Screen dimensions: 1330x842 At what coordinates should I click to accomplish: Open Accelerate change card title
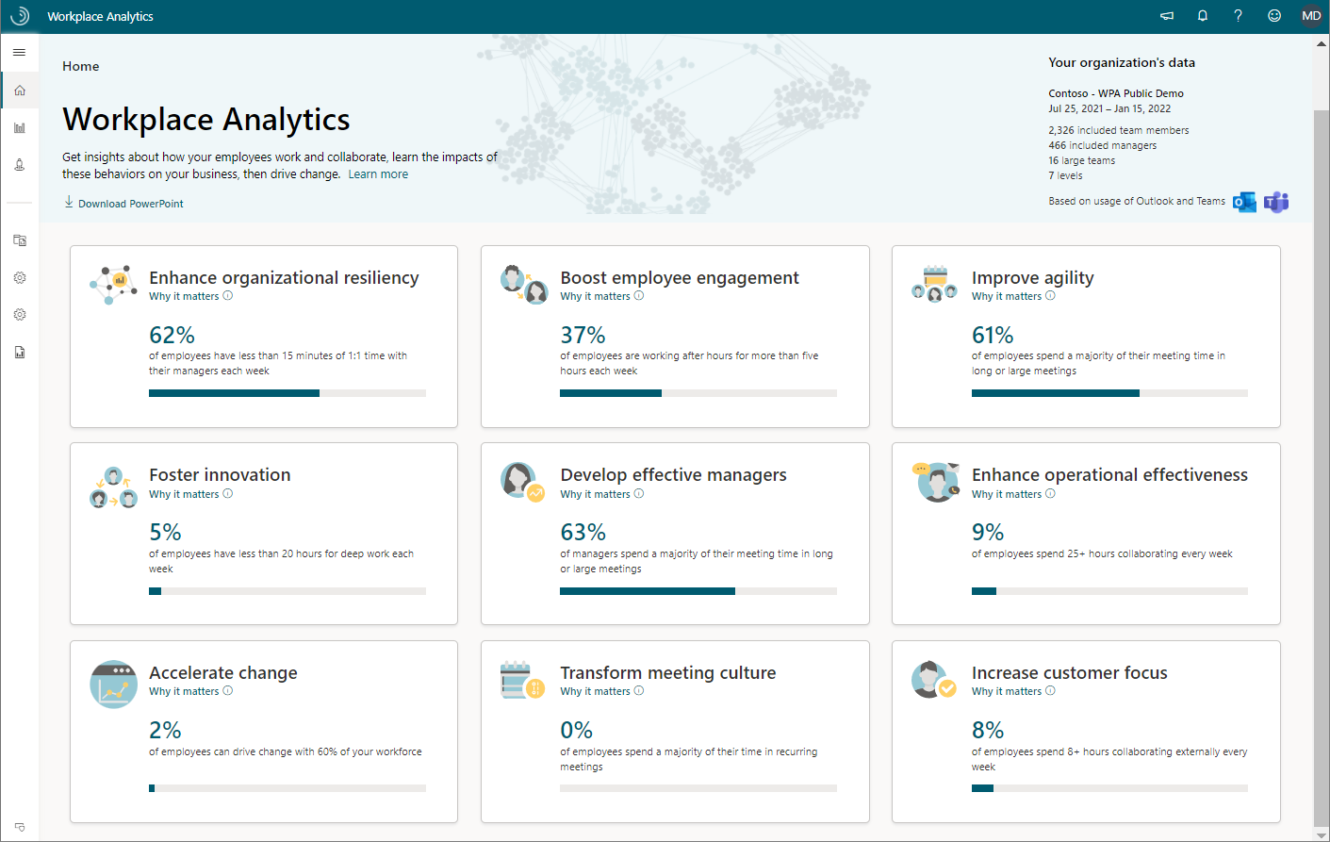[223, 672]
